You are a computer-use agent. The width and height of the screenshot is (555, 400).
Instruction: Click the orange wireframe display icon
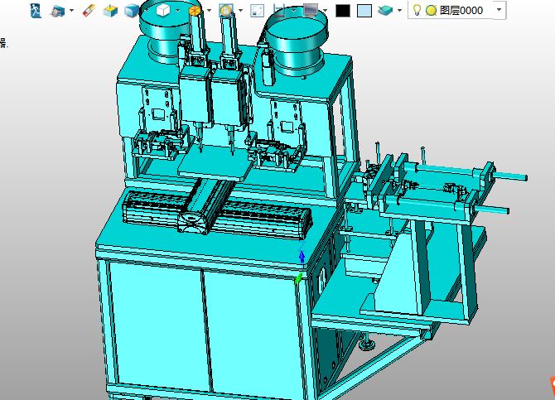pos(195,11)
